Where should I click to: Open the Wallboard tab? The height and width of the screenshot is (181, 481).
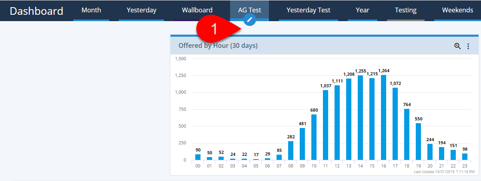click(197, 10)
